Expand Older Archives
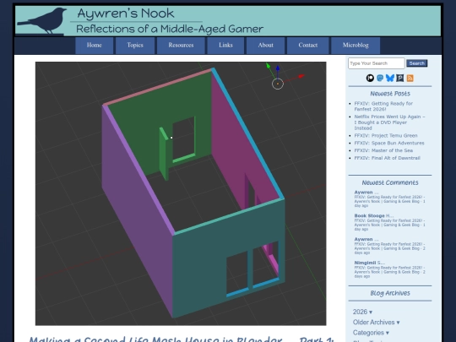This screenshot has height=342, width=456. coord(376,323)
